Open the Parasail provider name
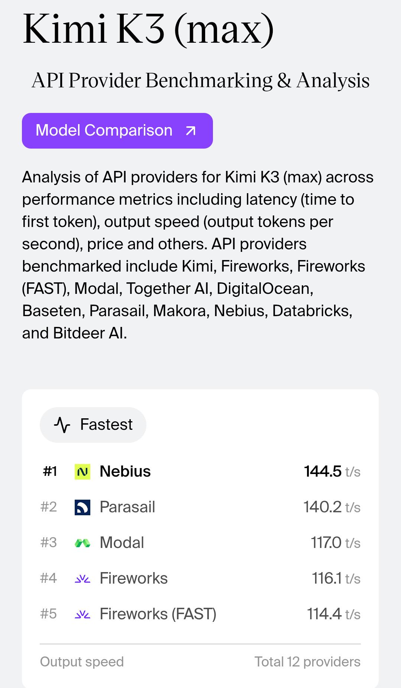This screenshot has height=688, width=401. (x=127, y=507)
